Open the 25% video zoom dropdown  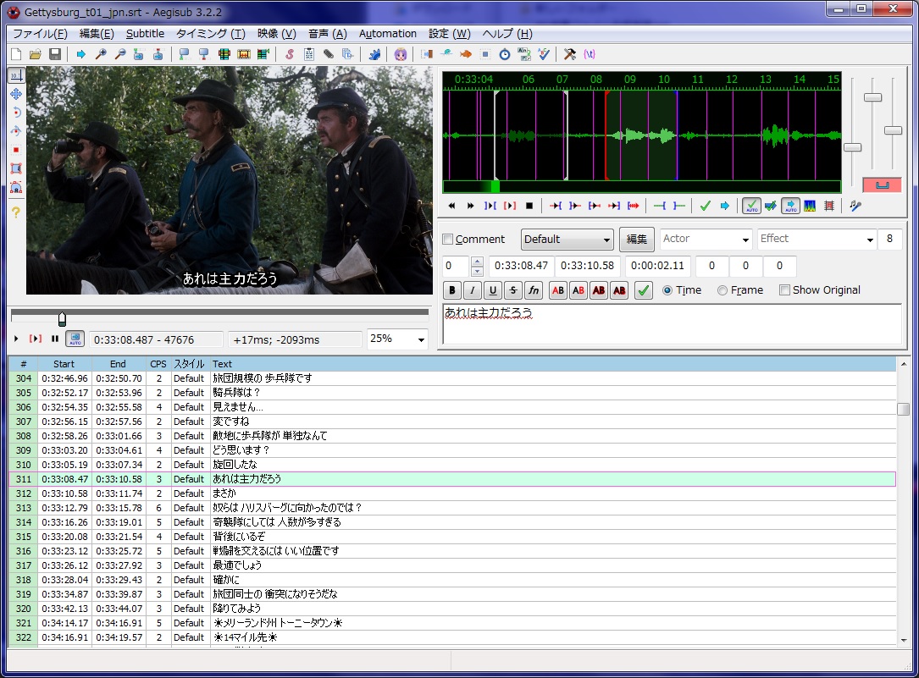[397, 339]
